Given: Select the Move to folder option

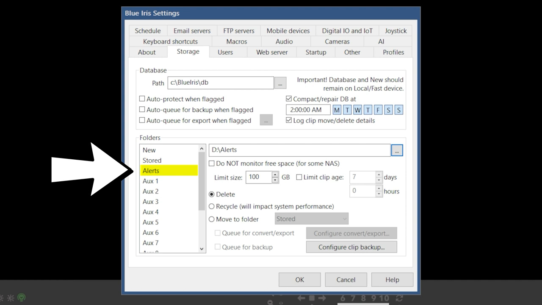Looking at the screenshot, I should pyautogui.click(x=212, y=219).
